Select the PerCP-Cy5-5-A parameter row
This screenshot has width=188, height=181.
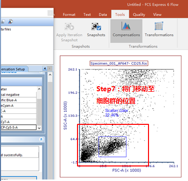pyautogui.click(x=18, y=127)
